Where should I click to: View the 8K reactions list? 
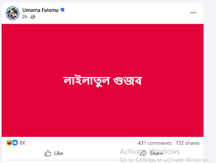(x=22, y=143)
